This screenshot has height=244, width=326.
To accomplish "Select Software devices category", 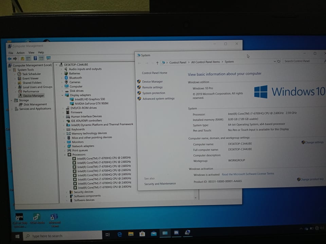I will (84, 200).
